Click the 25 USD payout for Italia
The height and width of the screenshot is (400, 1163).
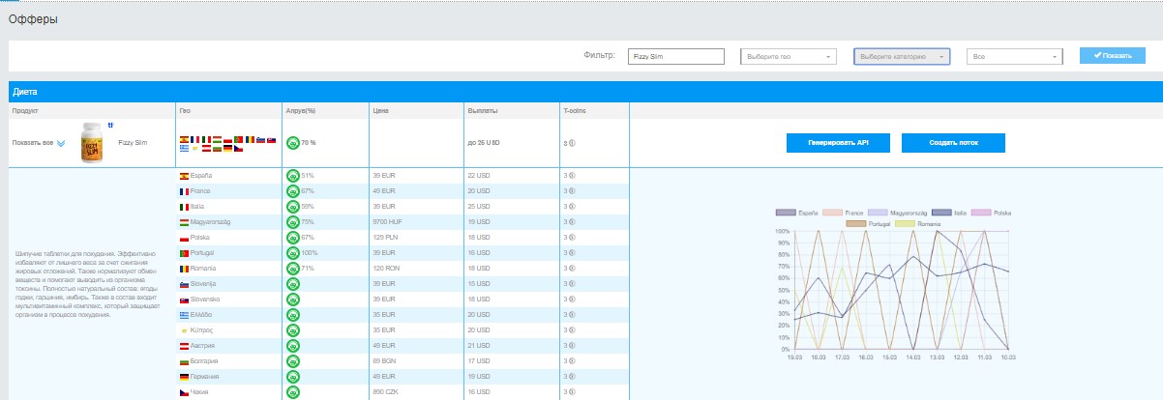pyautogui.click(x=479, y=207)
